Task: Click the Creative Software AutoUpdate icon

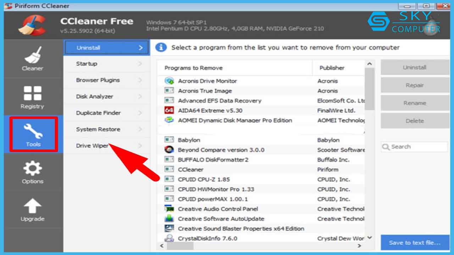Action: click(169, 219)
